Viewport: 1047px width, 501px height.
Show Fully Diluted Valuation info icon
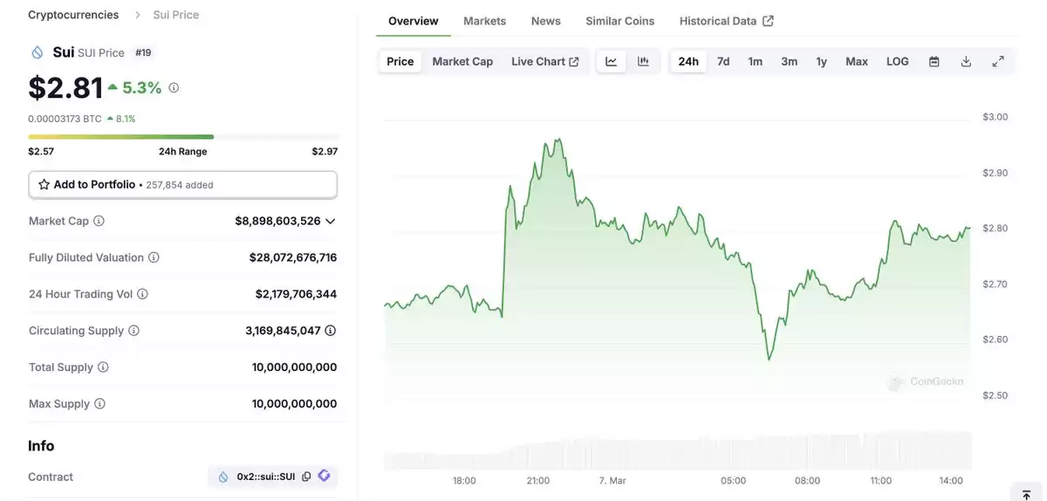coord(154,257)
